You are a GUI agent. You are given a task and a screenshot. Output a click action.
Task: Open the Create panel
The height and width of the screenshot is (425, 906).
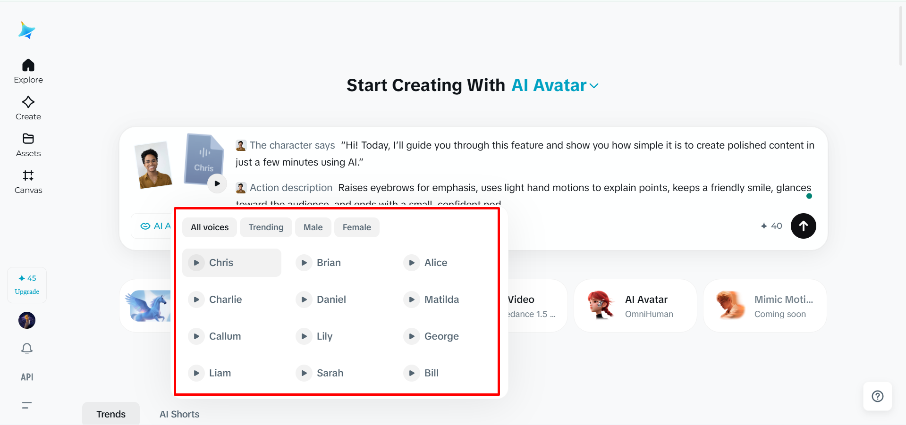point(28,108)
